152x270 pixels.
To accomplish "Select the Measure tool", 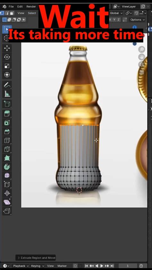I will [7, 94].
